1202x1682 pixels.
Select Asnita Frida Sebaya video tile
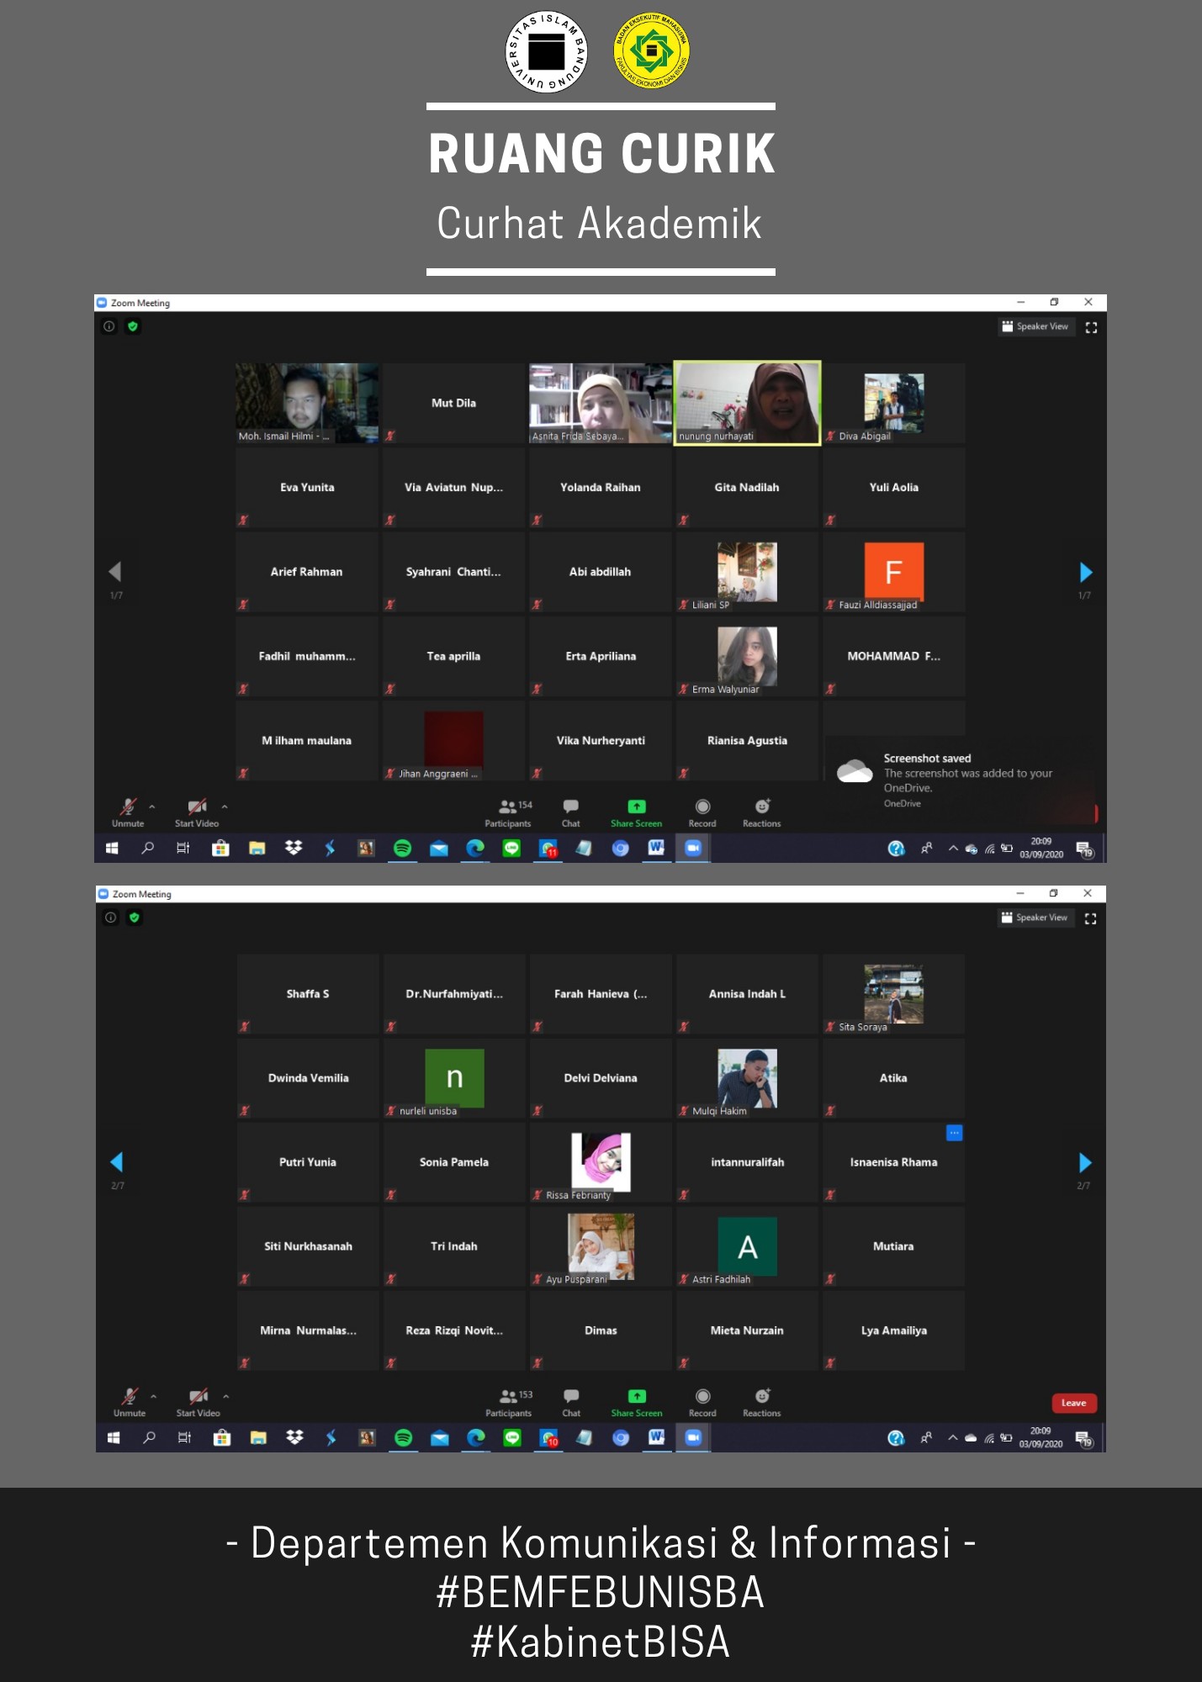click(601, 403)
